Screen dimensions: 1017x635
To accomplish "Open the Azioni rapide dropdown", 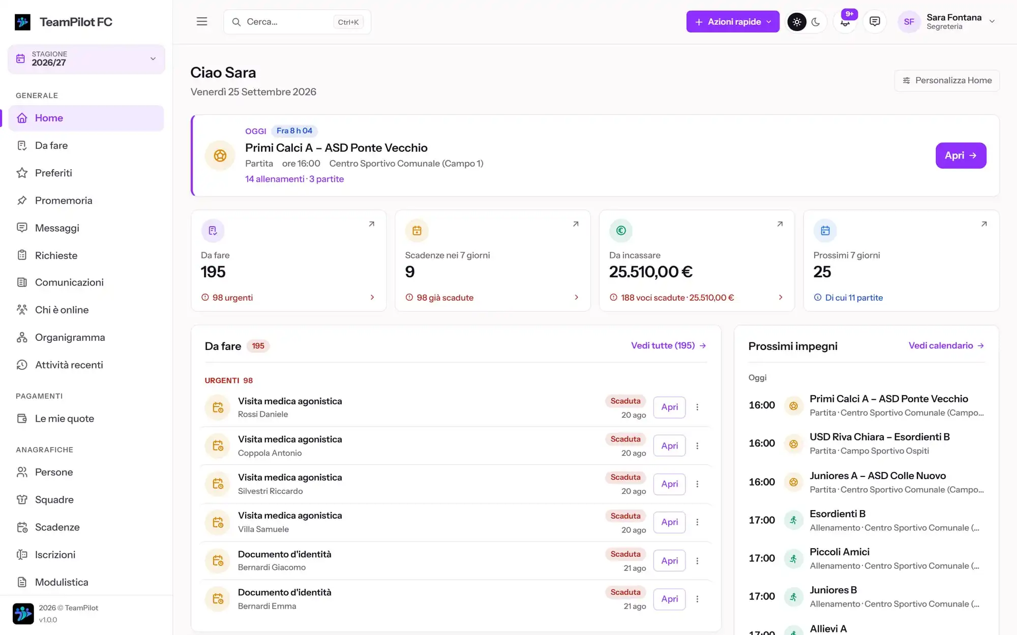I will [x=733, y=22].
